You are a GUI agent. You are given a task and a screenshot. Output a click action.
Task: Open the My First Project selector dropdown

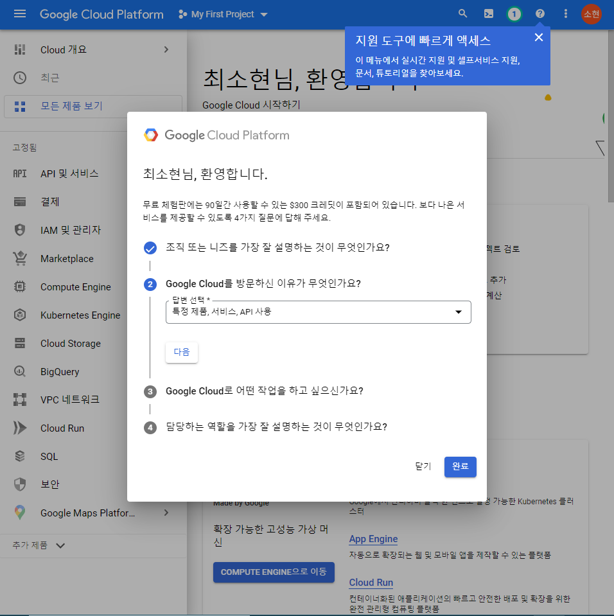click(223, 15)
